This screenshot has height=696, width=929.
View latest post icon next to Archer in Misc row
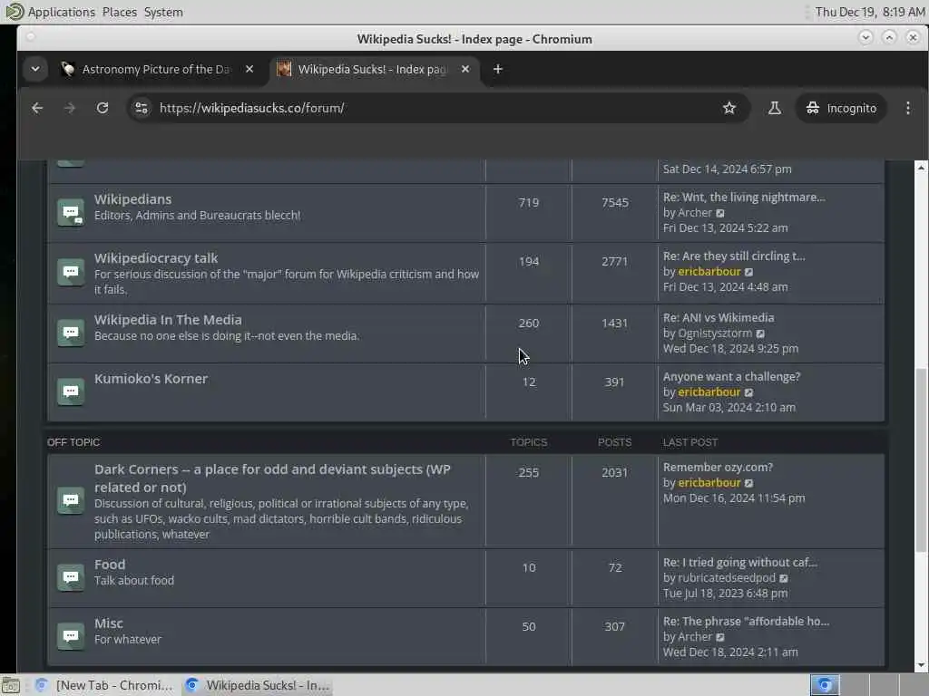click(720, 637)
